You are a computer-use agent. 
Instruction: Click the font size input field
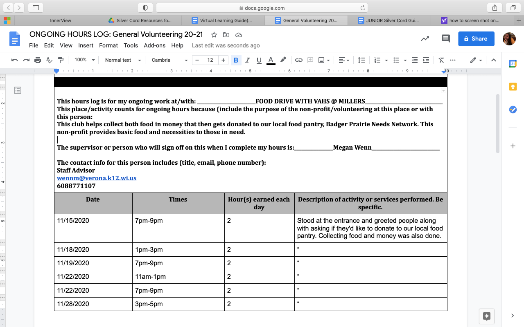(x=210, y=60)
